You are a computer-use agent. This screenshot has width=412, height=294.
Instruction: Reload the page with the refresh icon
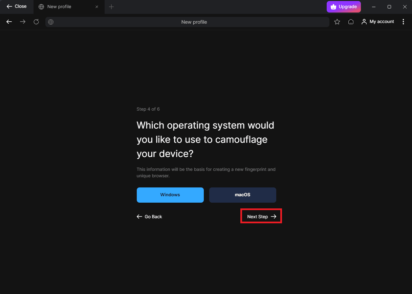click(x=36, y=22)
